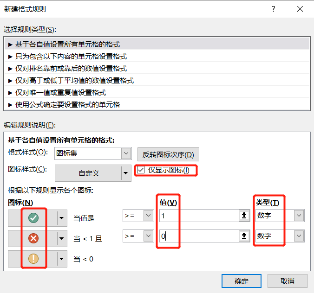
Task: Click the 图标(N) column header
Action: click(20, 203)
